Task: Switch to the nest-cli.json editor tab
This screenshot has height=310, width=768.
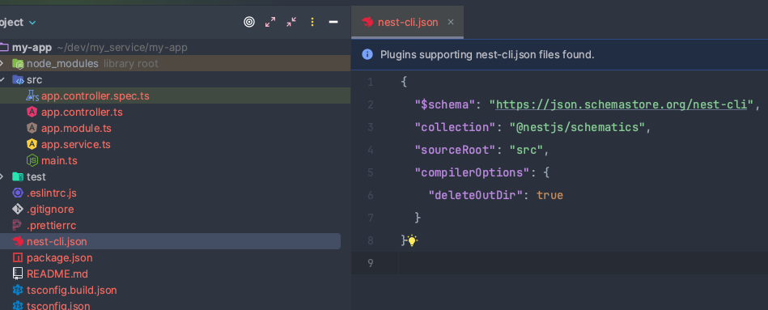Action: coord(408,22)
